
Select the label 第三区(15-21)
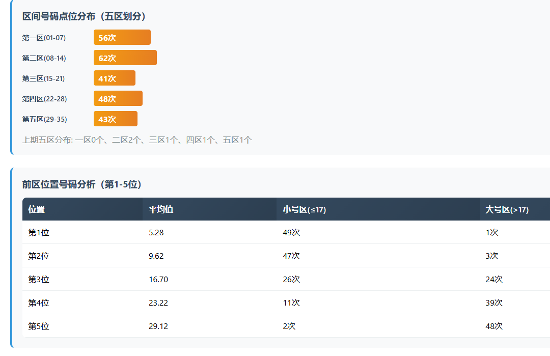click(x=43, y=78)
